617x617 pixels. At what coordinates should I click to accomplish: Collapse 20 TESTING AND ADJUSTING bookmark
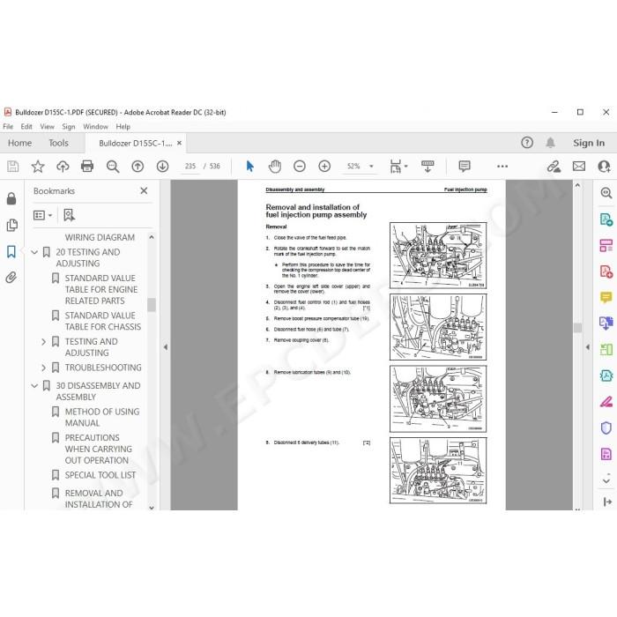click(34, 252)
